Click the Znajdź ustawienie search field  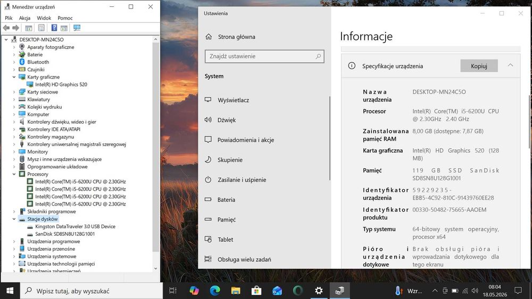point(264,56)
